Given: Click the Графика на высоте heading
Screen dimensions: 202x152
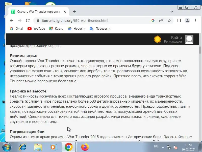Looking at the screenshot, I should coord(29,91).
